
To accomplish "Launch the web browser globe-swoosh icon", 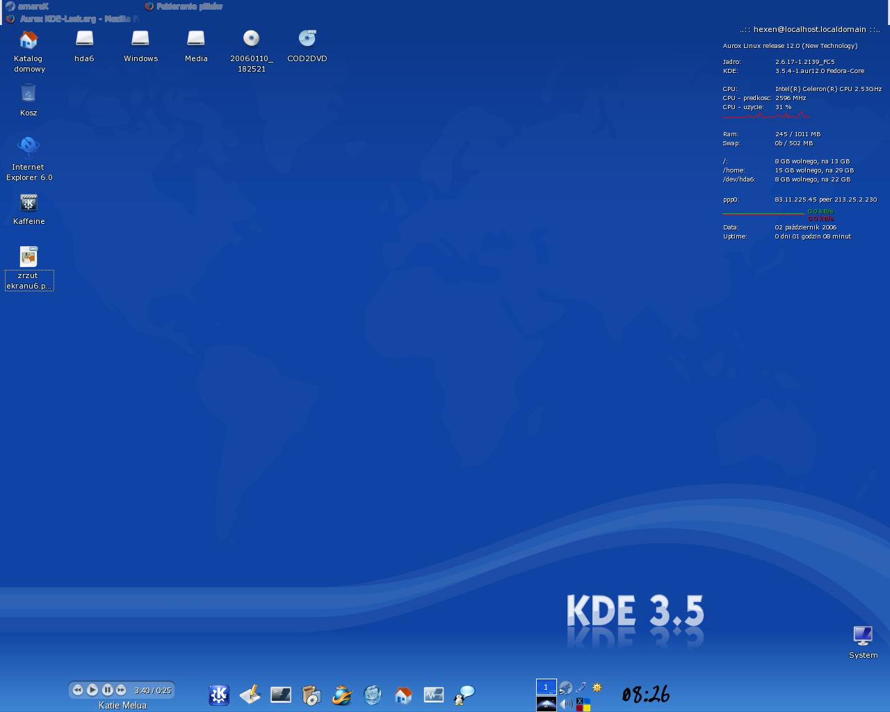I will (x=341, y=695).
